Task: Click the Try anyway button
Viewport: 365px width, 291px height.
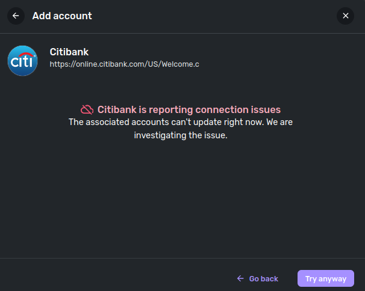Action: click(326, 278)
